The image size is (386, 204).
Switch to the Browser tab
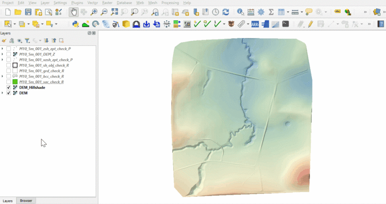(x=26, y=201)
